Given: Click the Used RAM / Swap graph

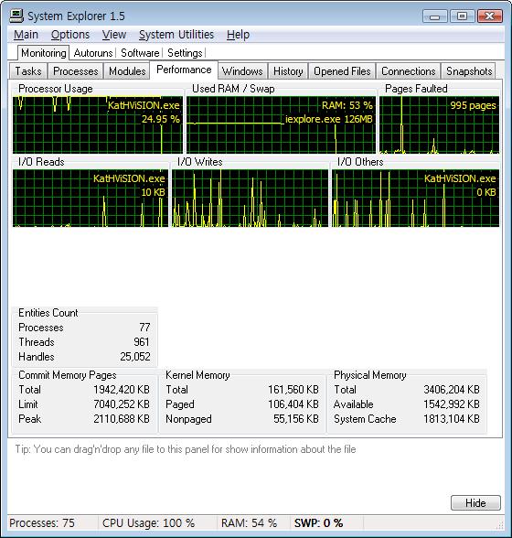Looking at the screenshot, I should point(281,124).
